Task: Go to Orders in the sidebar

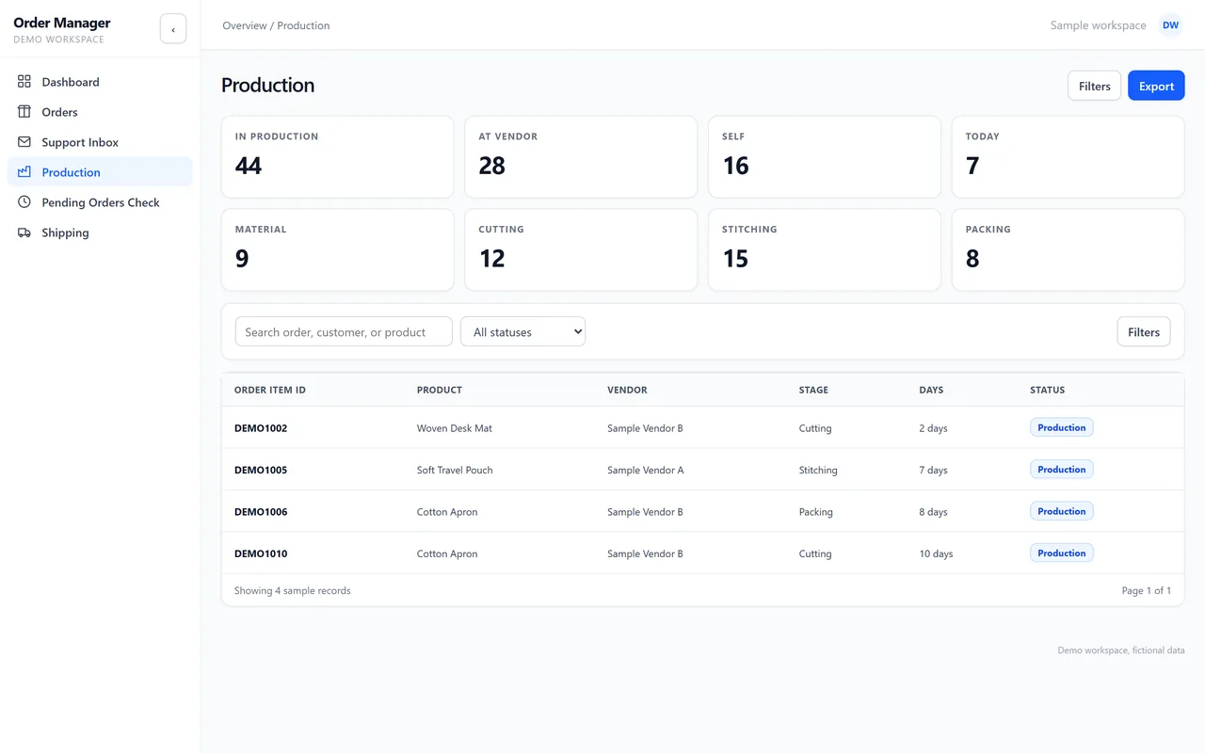Action: [100, 112]
